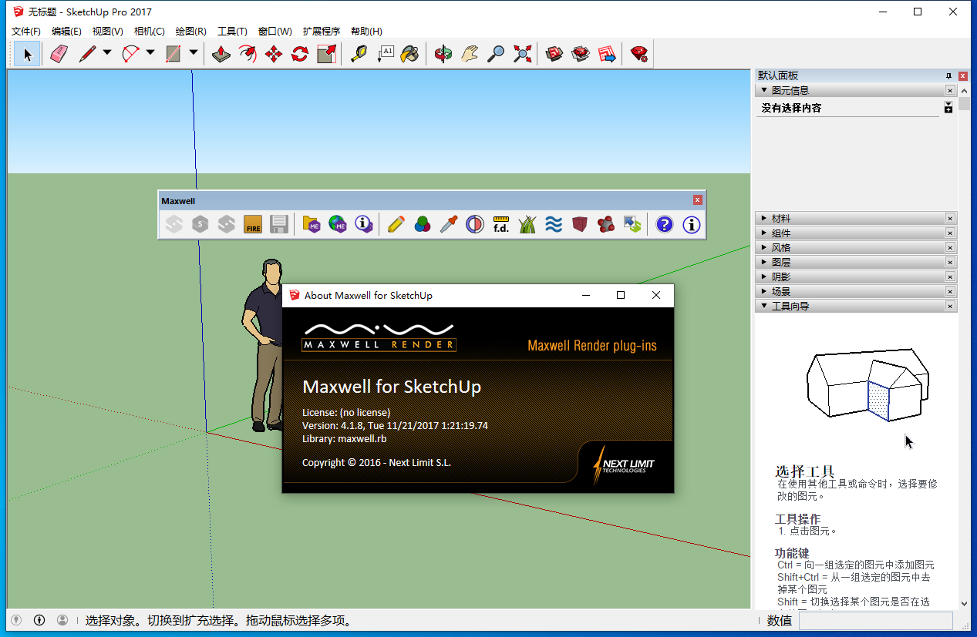
Task: Click Maxwell RGB color spheres icon
Action: [x=423, y=224]
